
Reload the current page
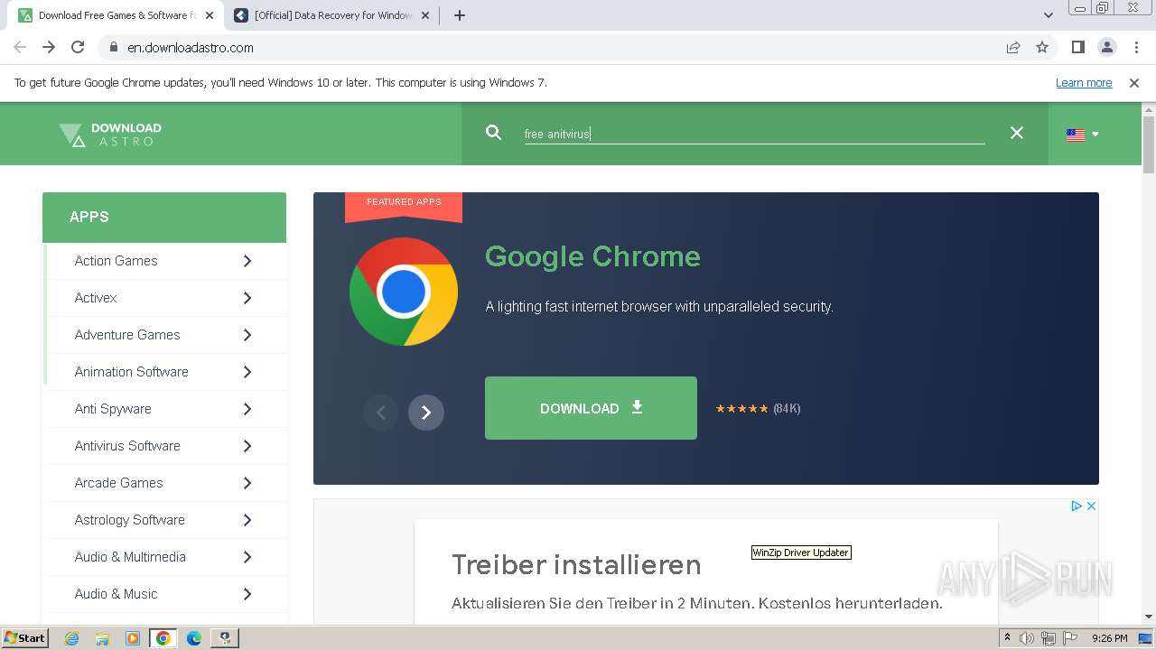(78, 47)
